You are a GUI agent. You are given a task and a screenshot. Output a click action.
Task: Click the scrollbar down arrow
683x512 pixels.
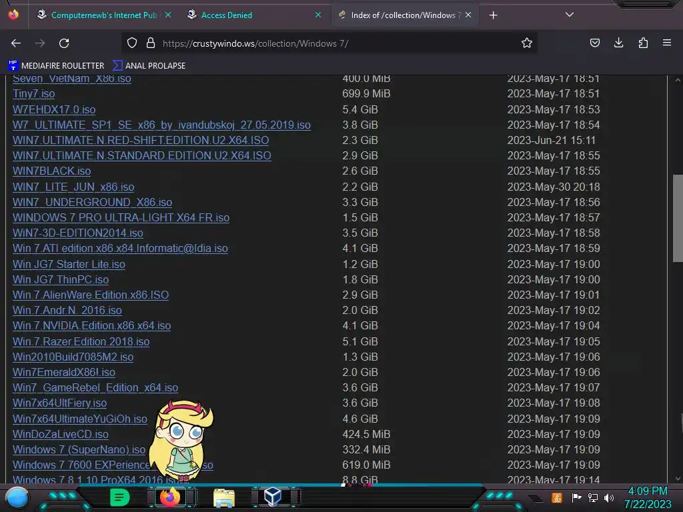pos(678,478)
